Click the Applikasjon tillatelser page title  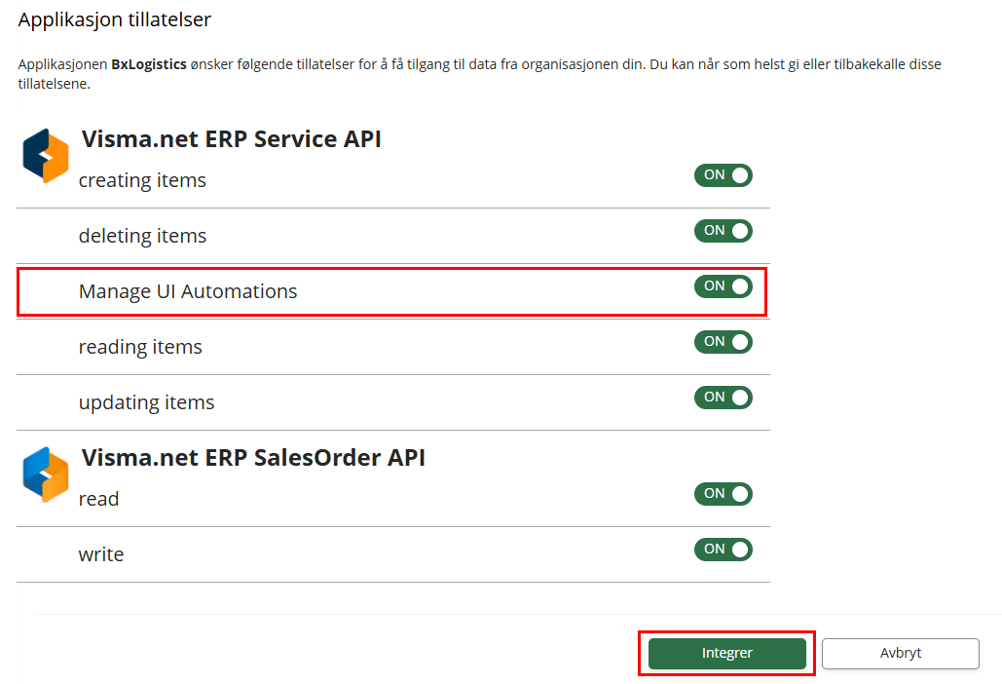(115, 19)
